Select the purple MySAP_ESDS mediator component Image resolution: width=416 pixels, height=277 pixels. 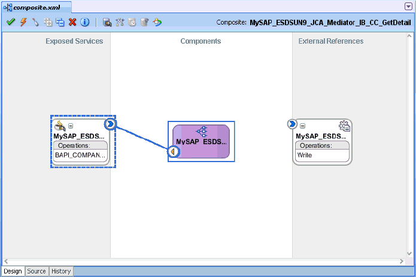coord(201,142)
